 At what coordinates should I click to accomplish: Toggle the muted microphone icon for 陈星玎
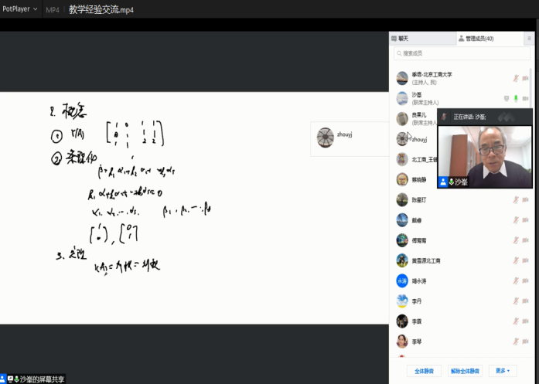pos(516,199)
